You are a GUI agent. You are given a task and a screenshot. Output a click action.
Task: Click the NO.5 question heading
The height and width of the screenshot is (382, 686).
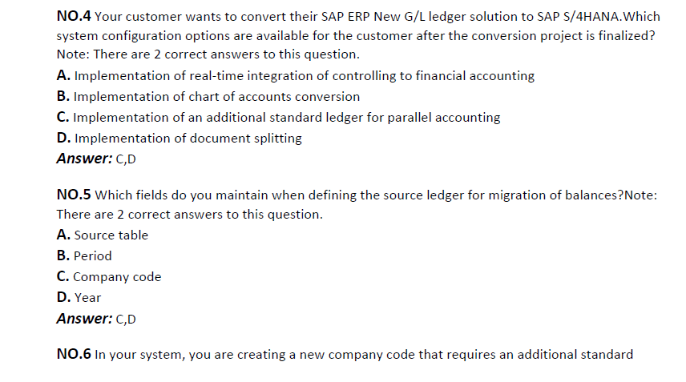(74, 195)
